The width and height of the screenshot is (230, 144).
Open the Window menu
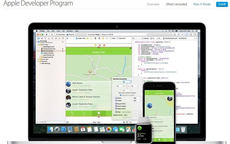coord(70,31)
